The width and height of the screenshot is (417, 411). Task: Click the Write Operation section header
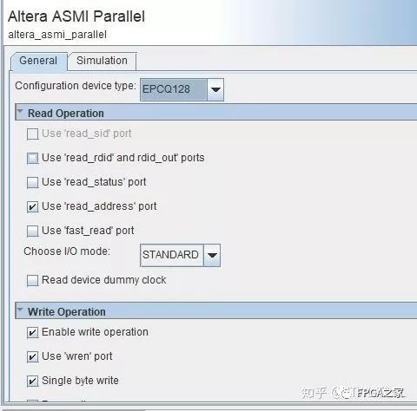[216, 311]
